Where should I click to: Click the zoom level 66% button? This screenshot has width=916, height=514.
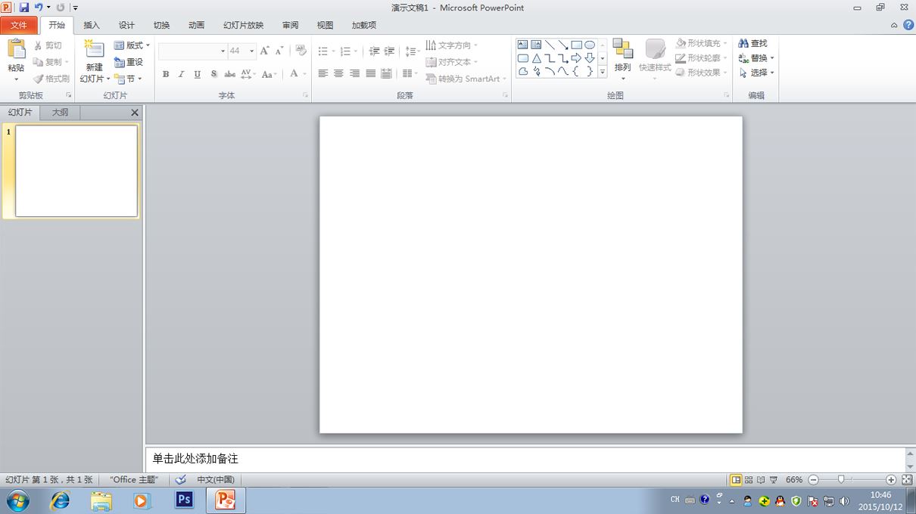(x=794, y=480)
